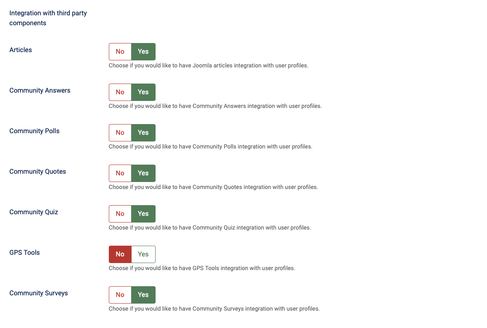487x328 pixels.
Task: Switch Community Quotes to No
Action: (x=120, y=173)
